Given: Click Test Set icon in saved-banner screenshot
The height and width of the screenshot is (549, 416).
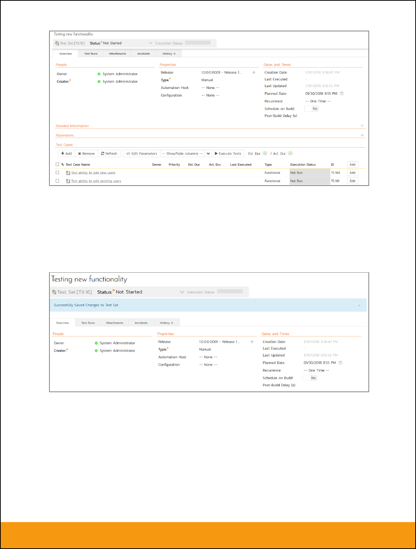Looking at the screenshot, I should tap(54, 292).
